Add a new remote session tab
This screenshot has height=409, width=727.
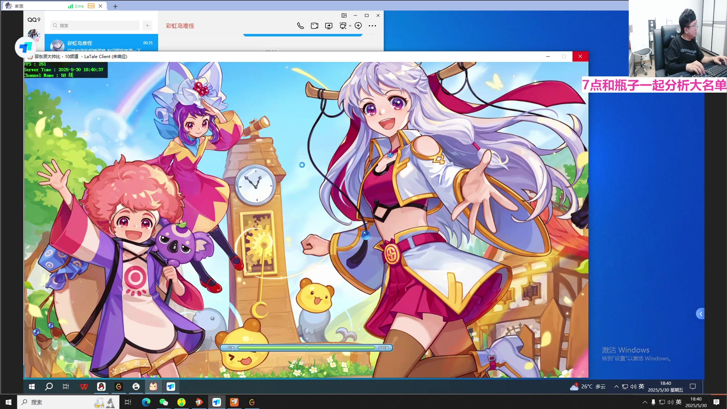(115, 6)
